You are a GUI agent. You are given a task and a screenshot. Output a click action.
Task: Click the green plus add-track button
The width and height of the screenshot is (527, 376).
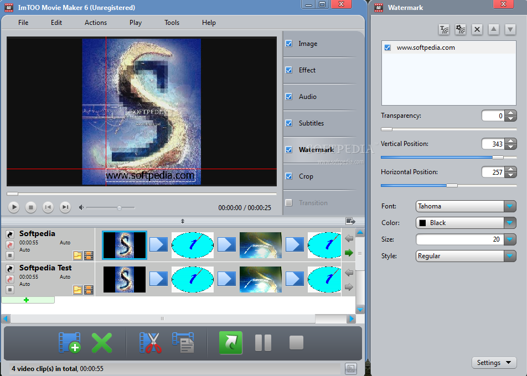click(x=28, y=300)
